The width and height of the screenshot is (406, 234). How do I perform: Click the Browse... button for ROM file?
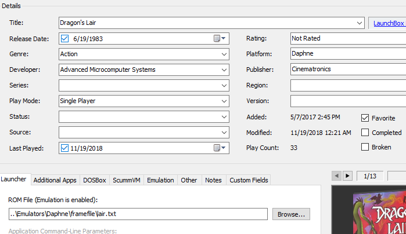pos(291,214)
